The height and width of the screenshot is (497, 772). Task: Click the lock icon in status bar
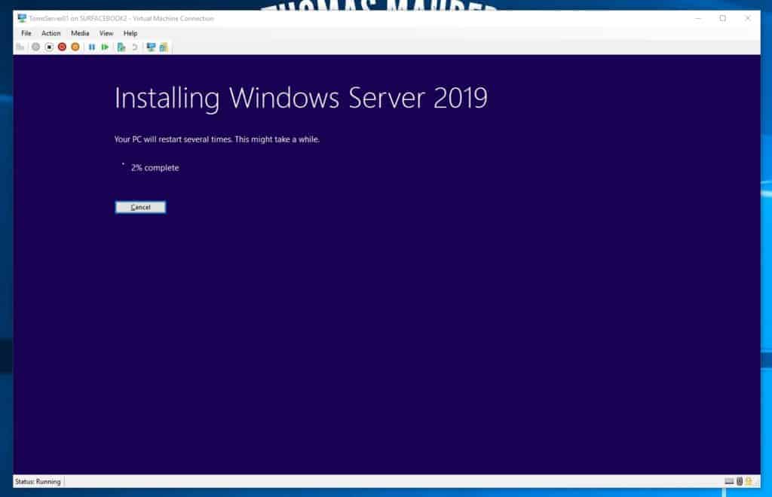point(749,481)
